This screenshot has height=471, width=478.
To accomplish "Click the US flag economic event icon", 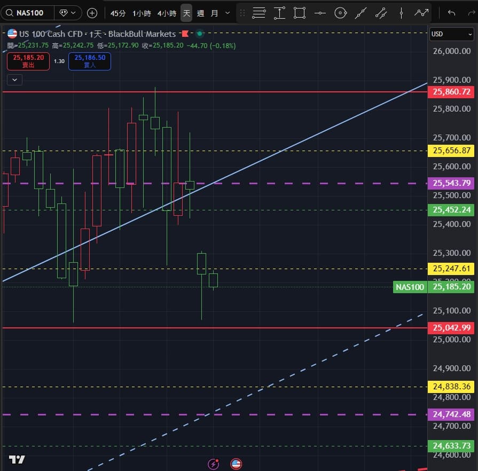I will point(236,464).
